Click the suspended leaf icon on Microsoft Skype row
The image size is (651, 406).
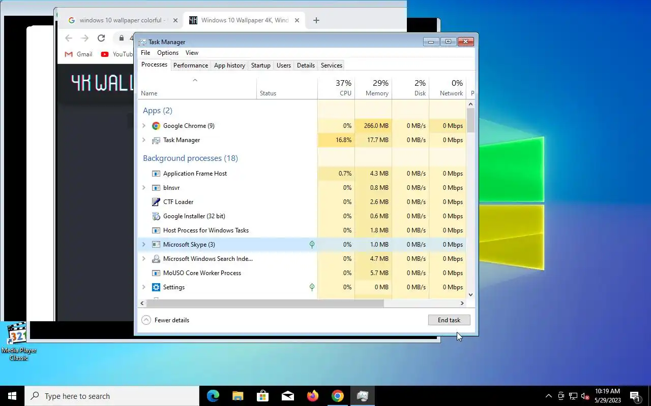tap(312, 245)
